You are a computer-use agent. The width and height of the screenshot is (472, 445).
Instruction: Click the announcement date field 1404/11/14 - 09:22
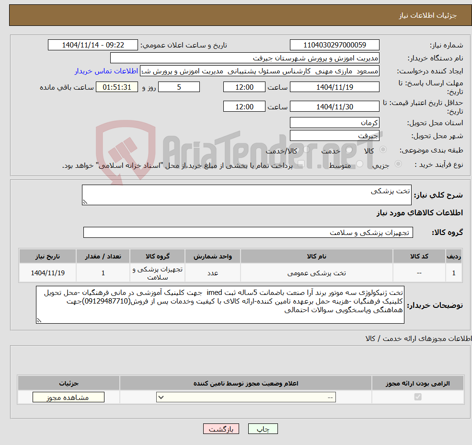92,45
